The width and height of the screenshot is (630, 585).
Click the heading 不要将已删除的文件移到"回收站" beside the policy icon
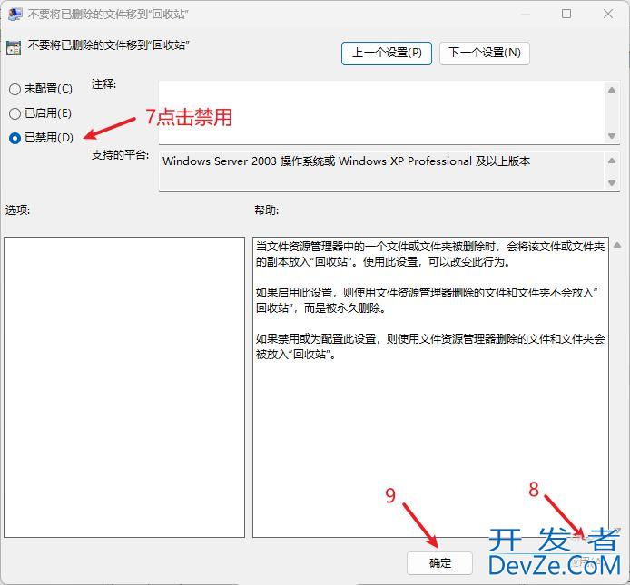point(109,45)
